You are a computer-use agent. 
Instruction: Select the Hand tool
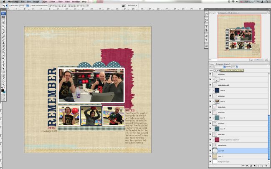[x=3, y=82]
